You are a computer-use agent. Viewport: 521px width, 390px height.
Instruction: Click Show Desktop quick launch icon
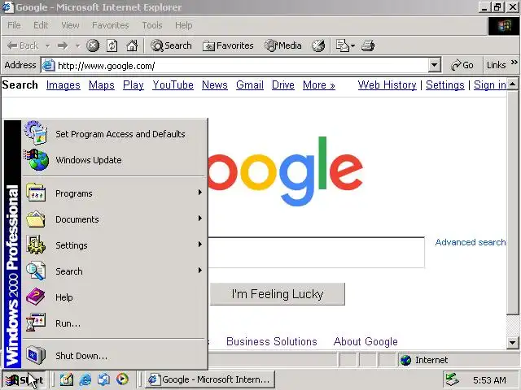[x=67, y=379]
